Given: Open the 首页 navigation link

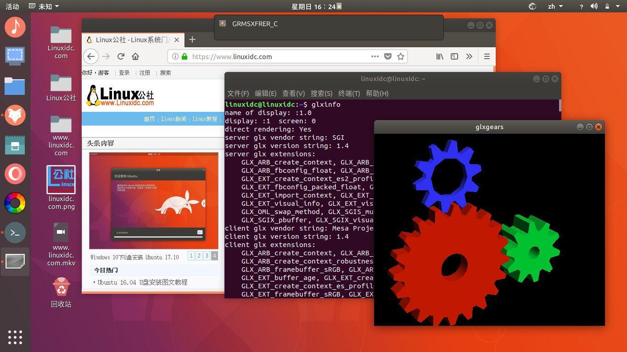Looking at the screenshot, I should pyautogui.click(x=150, y=119).
